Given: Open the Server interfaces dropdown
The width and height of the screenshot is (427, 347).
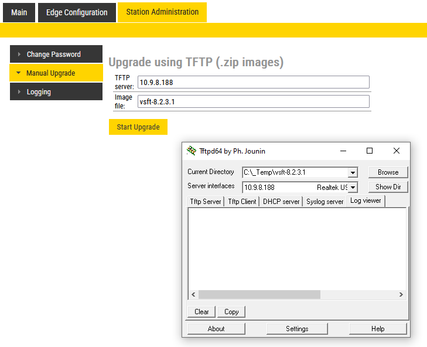Looking at the screenshot, I should (353, 188).
